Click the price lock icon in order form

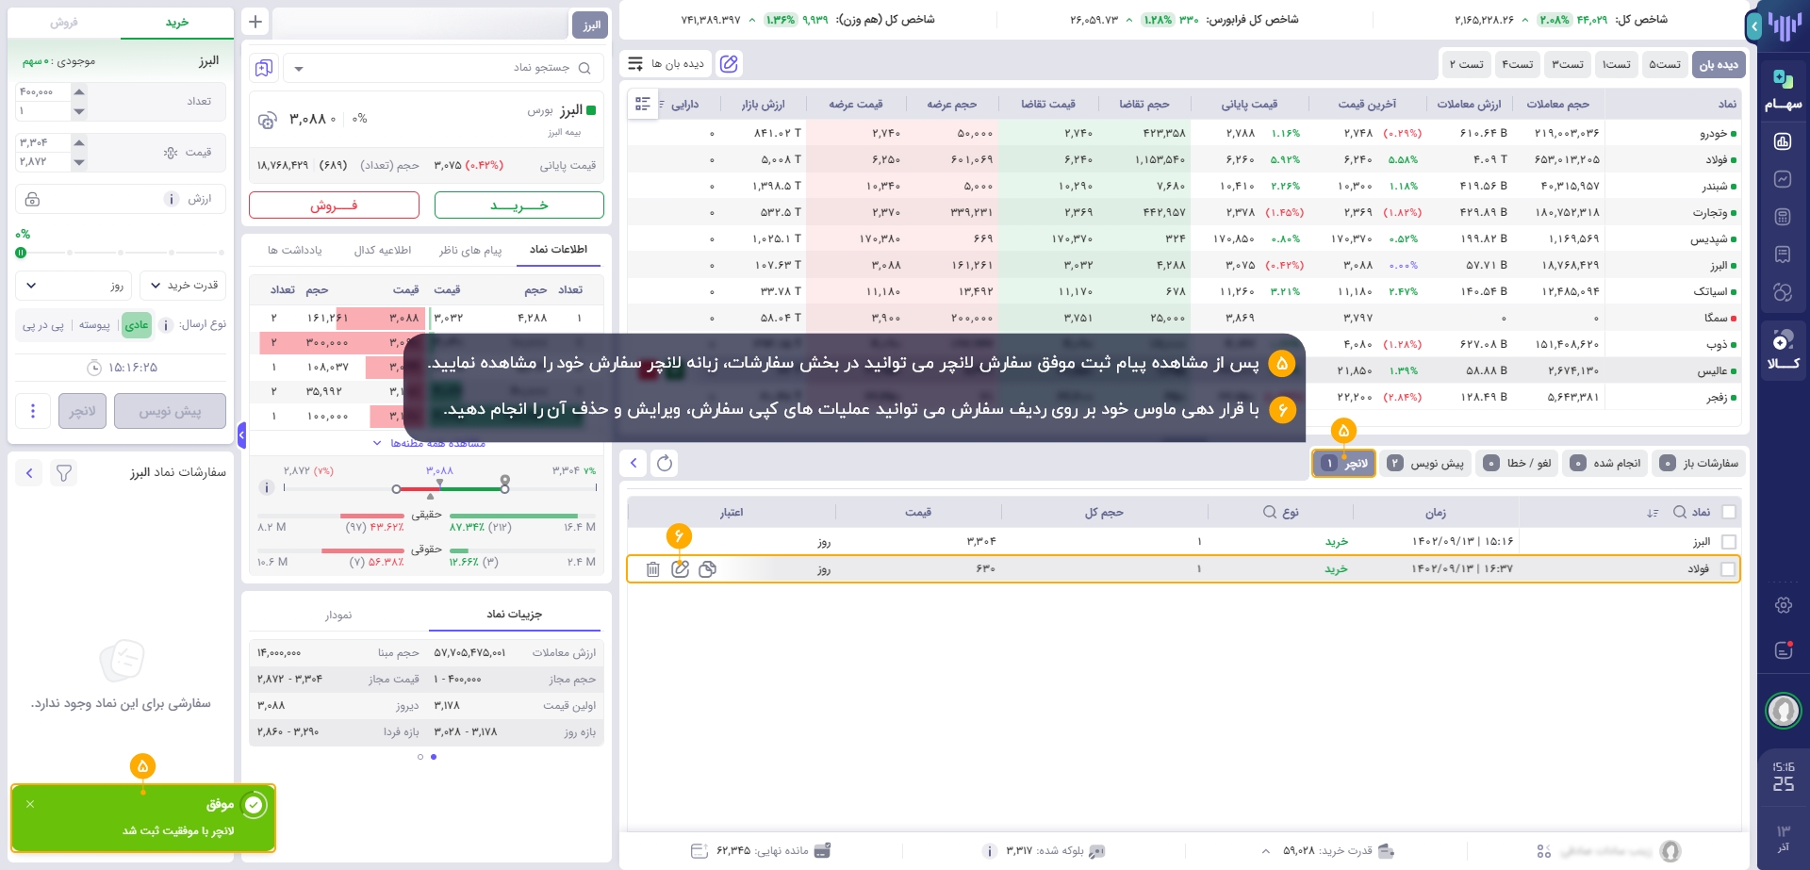click(x=33, y=200)
